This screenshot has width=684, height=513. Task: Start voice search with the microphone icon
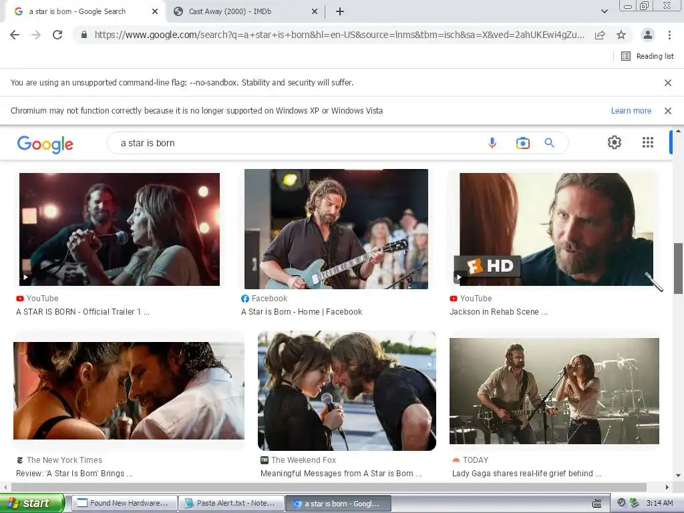[492, 143]
